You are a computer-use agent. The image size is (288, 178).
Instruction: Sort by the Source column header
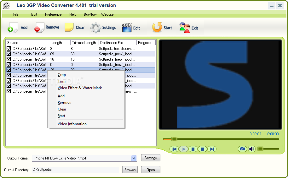click(28, 43)
